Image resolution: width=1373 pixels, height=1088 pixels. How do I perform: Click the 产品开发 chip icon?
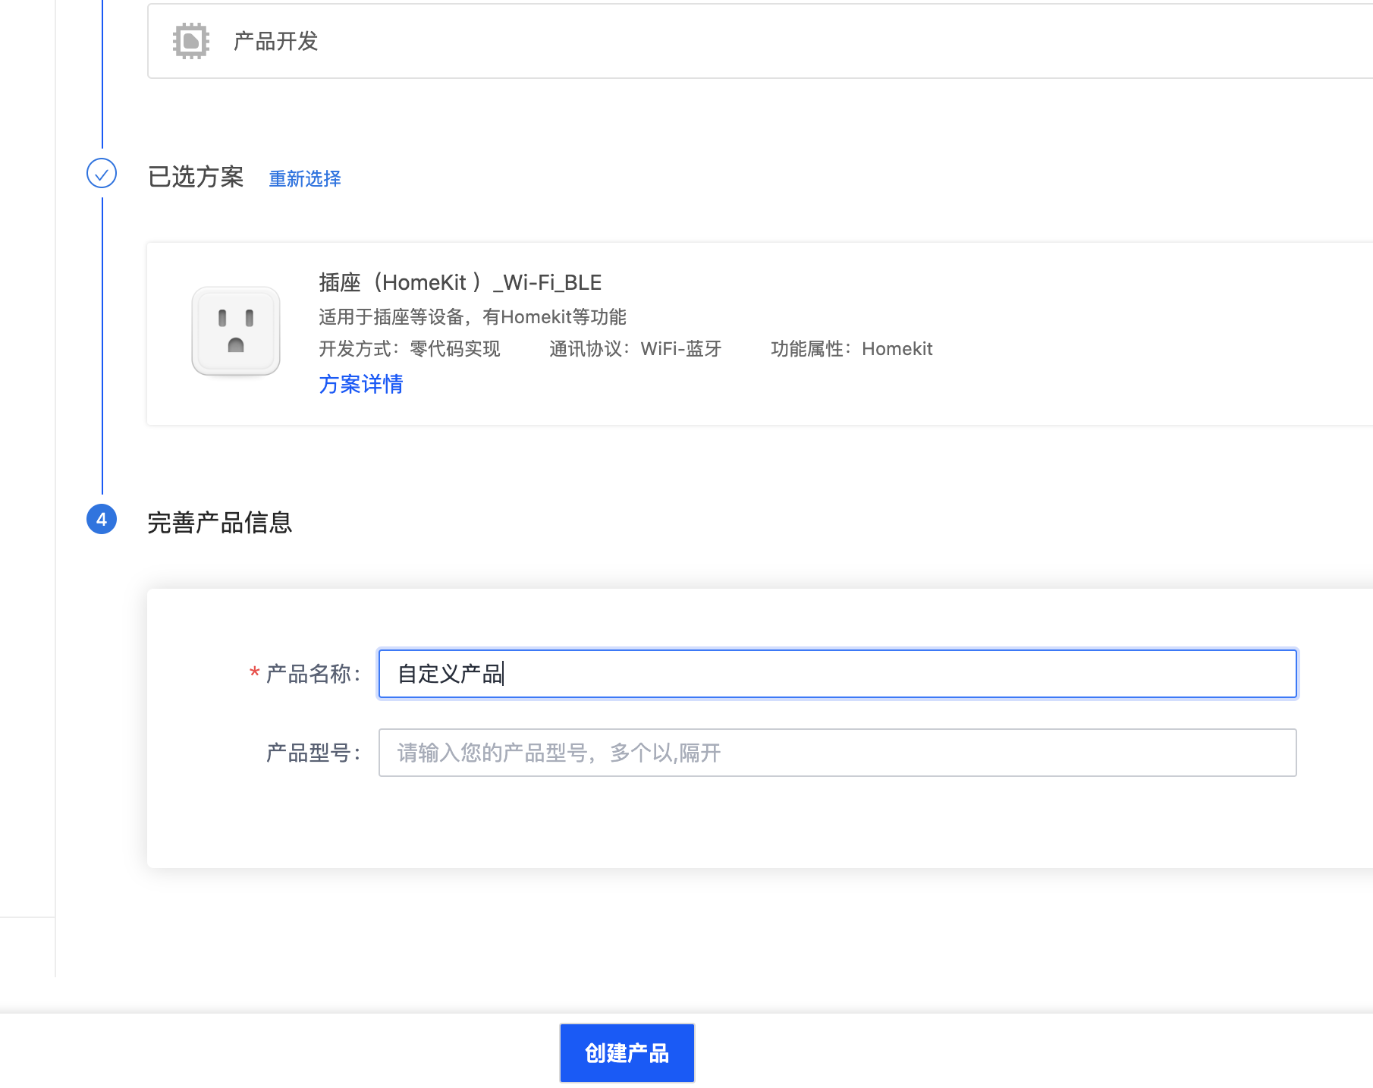click(x=191, y=41)
